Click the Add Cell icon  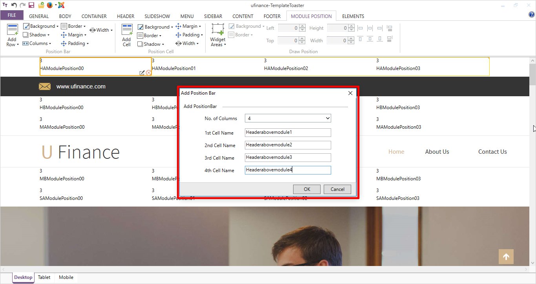click(127, 31)
